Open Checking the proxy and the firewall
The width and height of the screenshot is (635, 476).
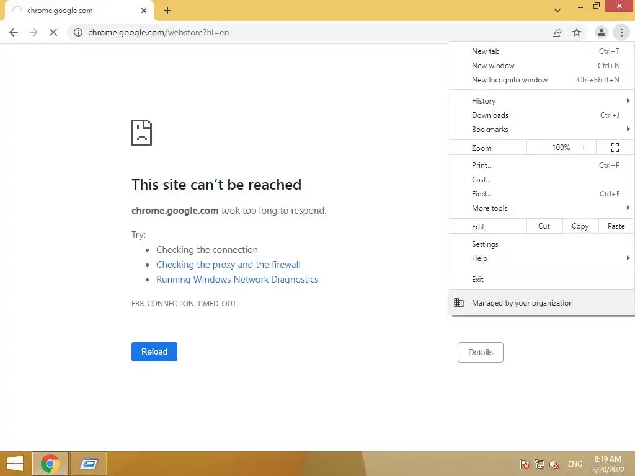click(228, 264)
